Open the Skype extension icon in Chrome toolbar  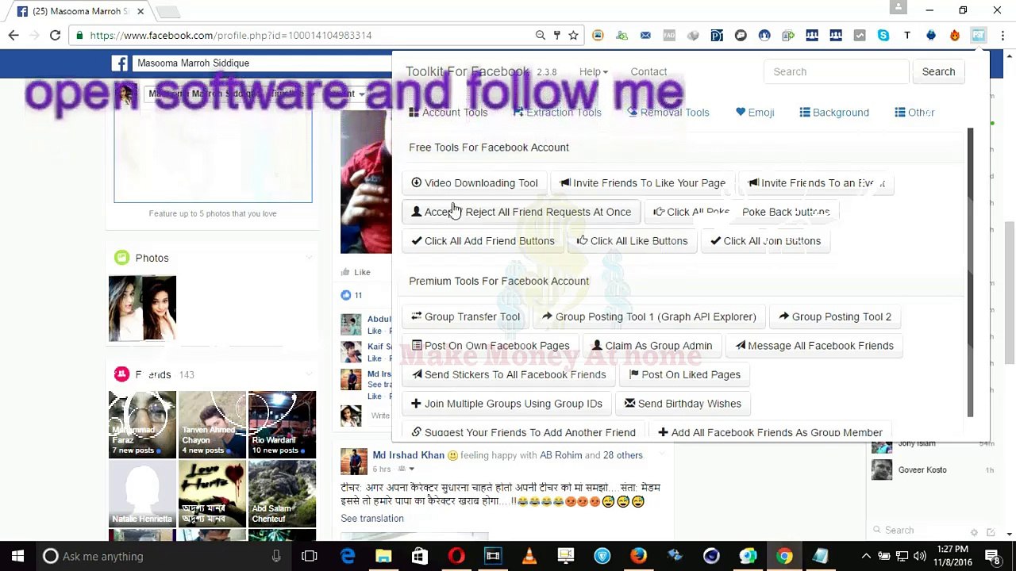[883, 35]
